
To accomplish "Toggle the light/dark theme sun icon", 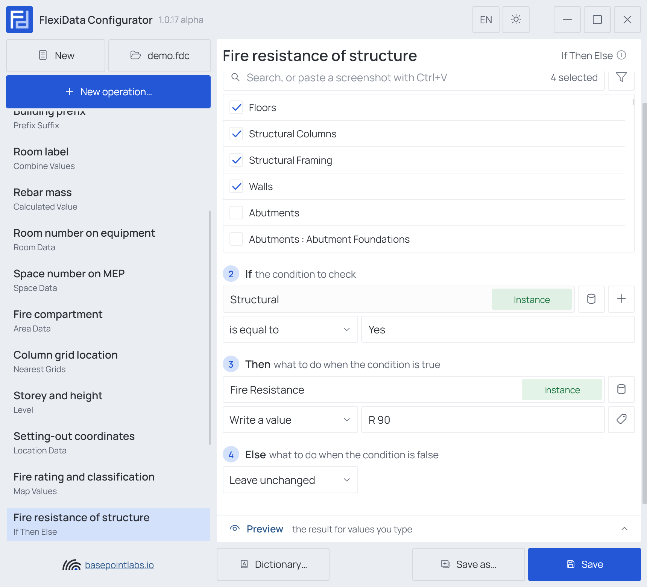I will point(516,20).
